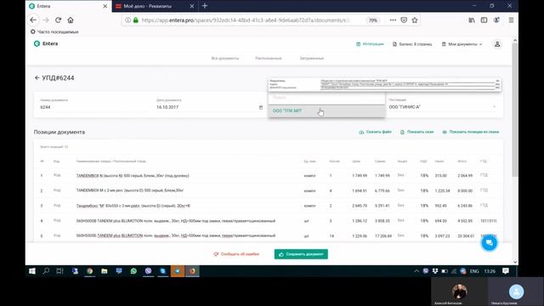The image size is (544, 306).
Task: Reload the current page
Action: tap(59, 20)
